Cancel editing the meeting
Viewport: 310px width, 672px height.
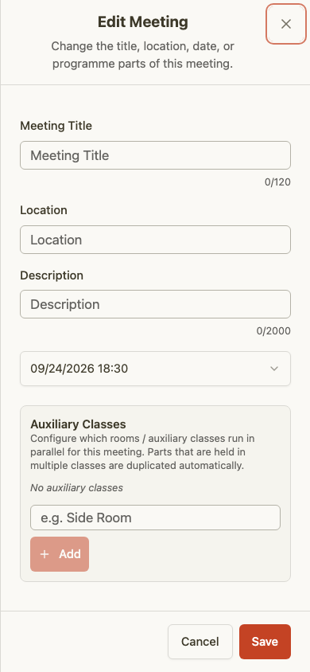(x=200, y=642)
